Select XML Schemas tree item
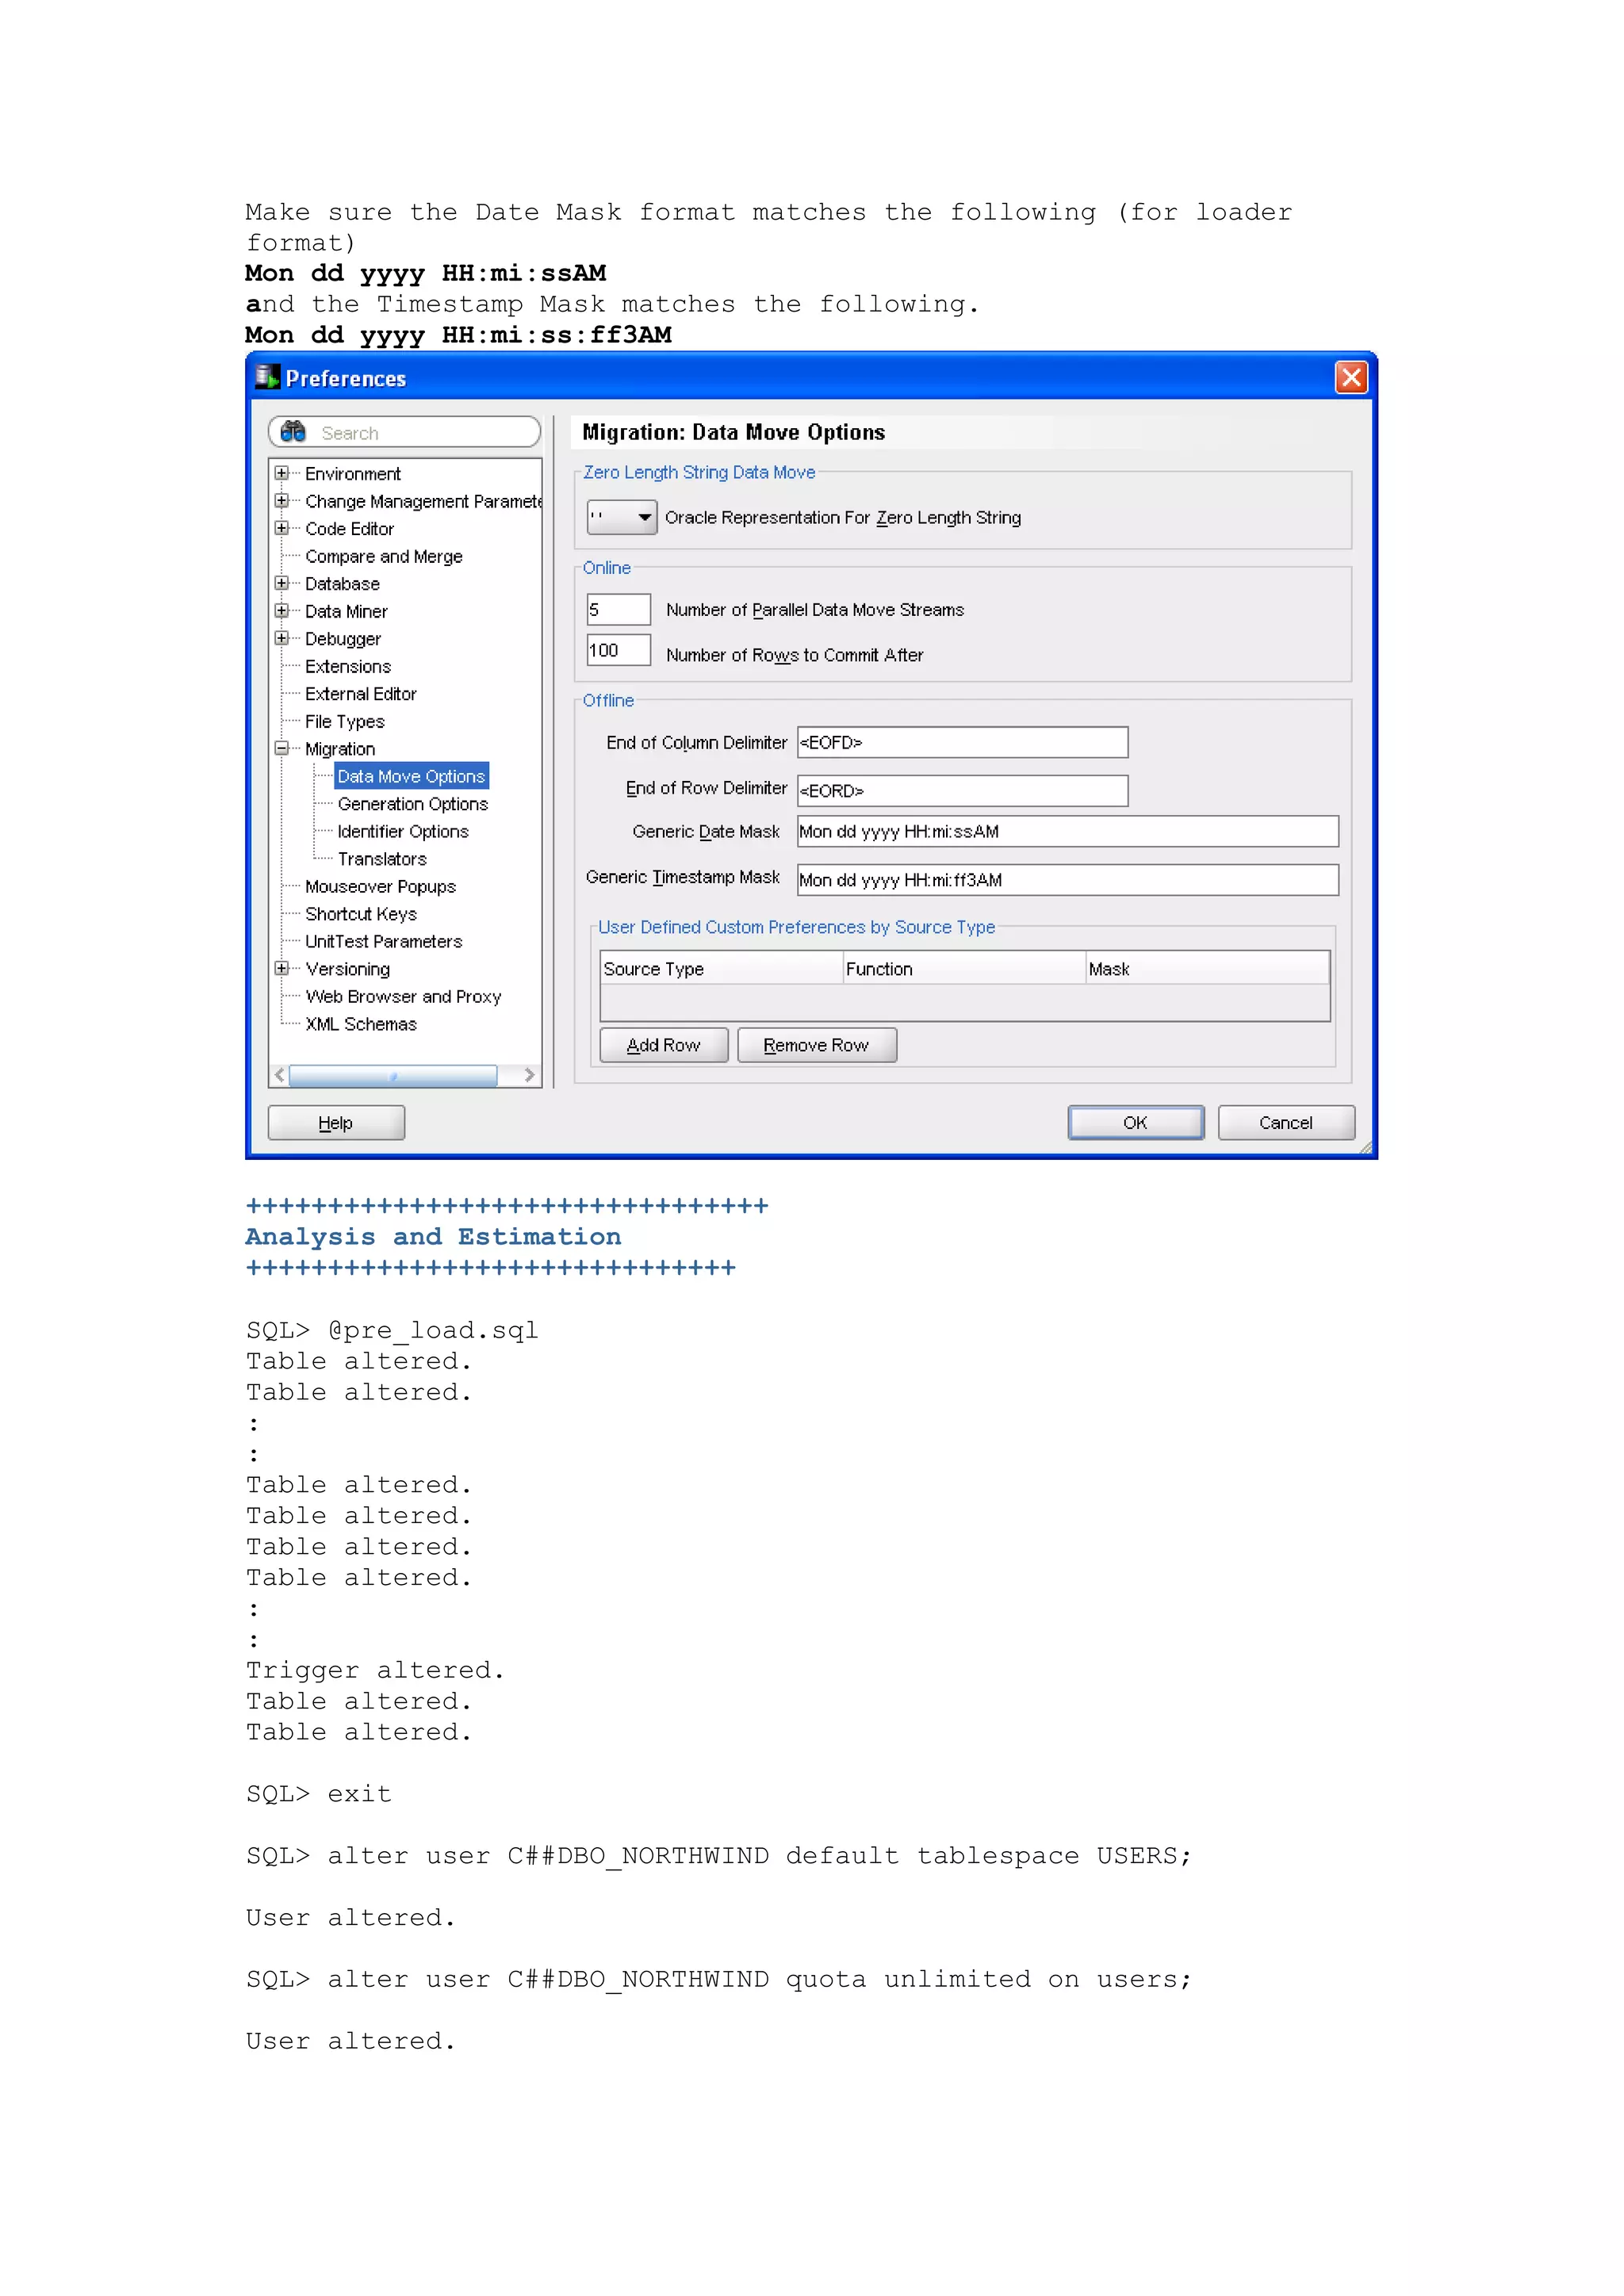The height and width of the screenshot is (2296, 1624). point(360,1024)
